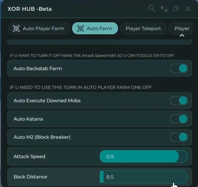This screenshot has width=198, height=187.
Task: Disable Auto Execute Downed Mobs
Action: tap(179, 101)
